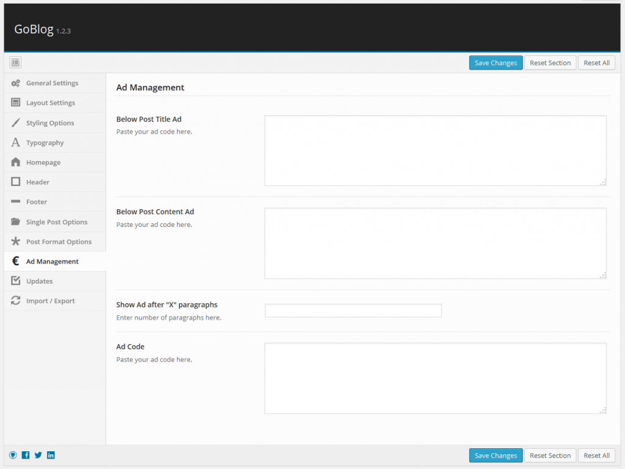Click the paintbrush icon for Styling Options

click(16, 123)
